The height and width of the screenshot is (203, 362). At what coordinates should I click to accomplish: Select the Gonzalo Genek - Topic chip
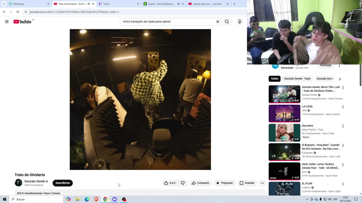297,79
